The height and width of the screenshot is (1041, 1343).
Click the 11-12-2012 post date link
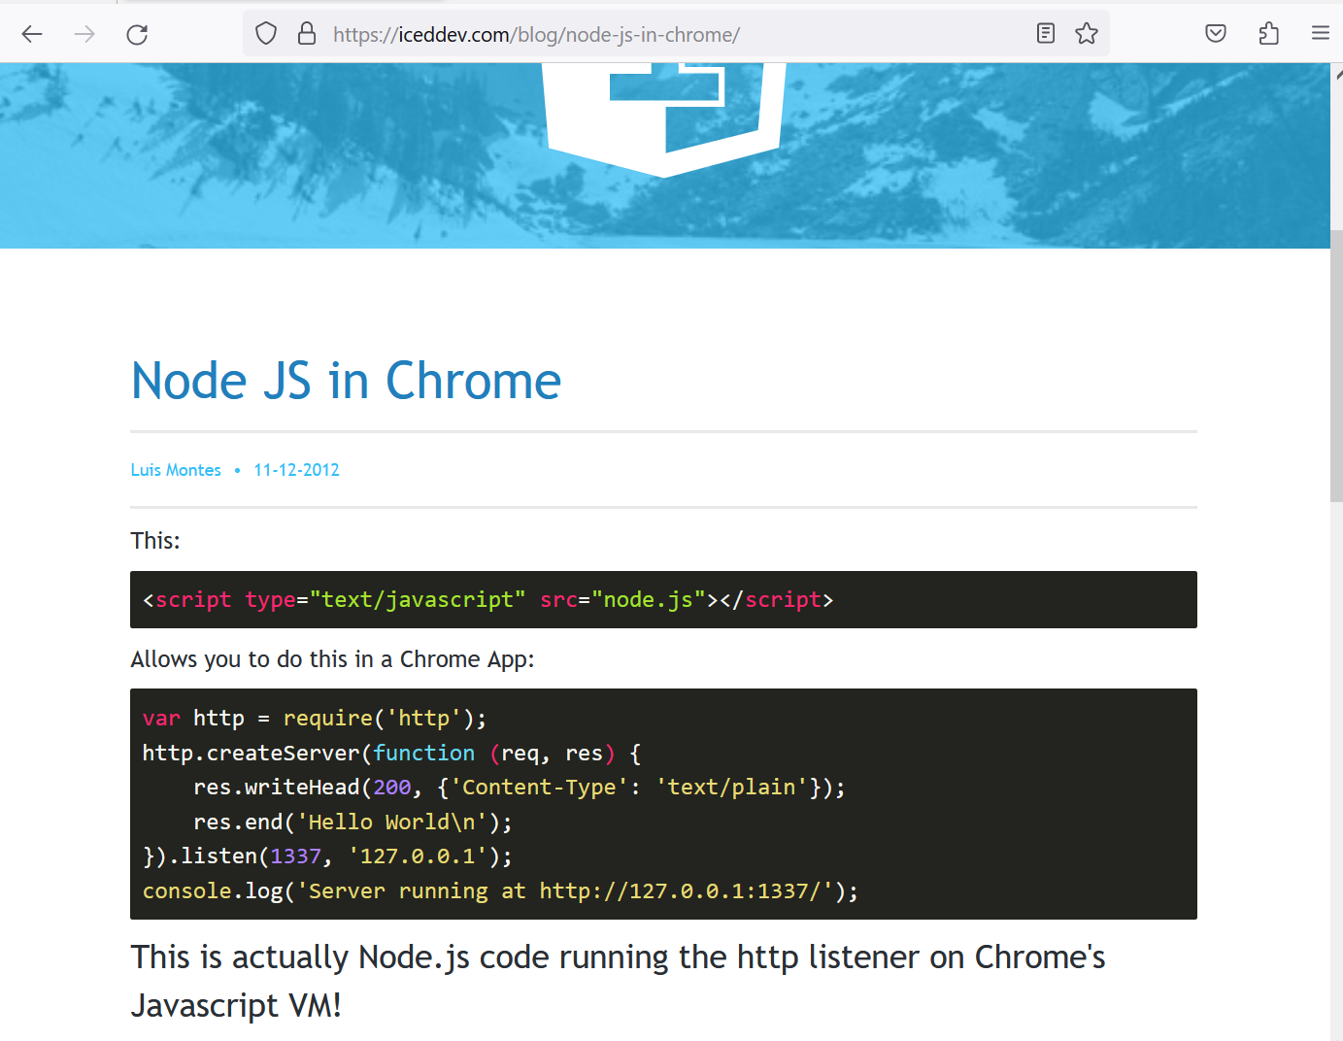[296, 470]
